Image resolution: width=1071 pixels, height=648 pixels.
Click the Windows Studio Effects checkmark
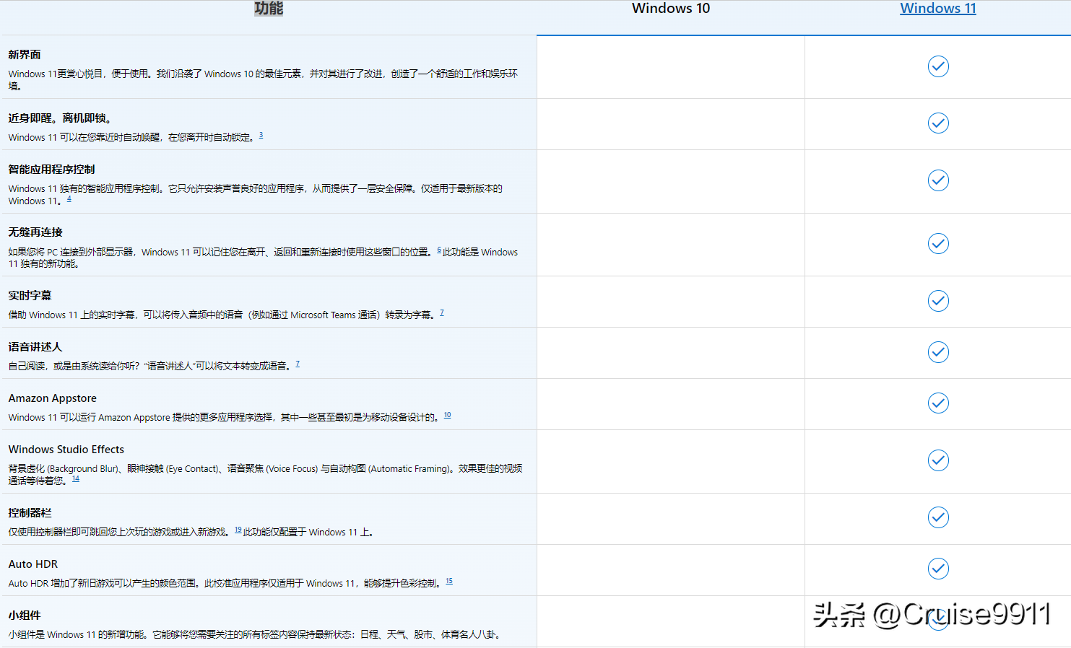937,460
